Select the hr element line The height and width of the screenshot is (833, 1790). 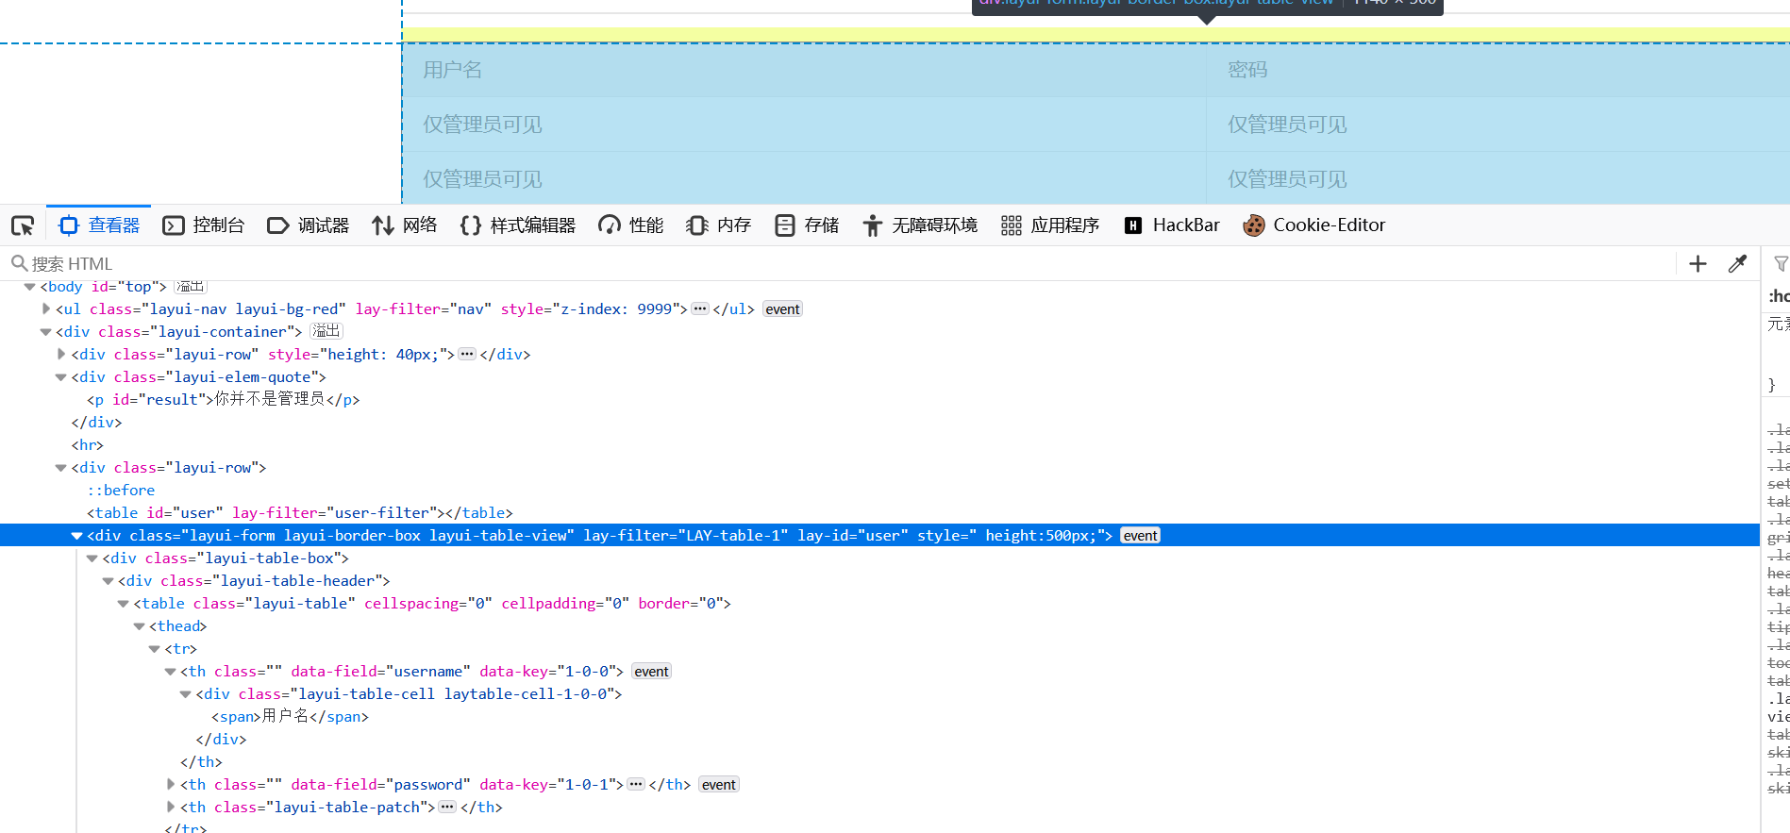pos(88,445)
